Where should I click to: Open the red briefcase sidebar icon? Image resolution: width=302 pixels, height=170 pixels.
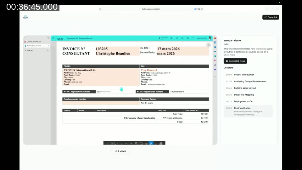pyautogui.click(x=215, y=38)
